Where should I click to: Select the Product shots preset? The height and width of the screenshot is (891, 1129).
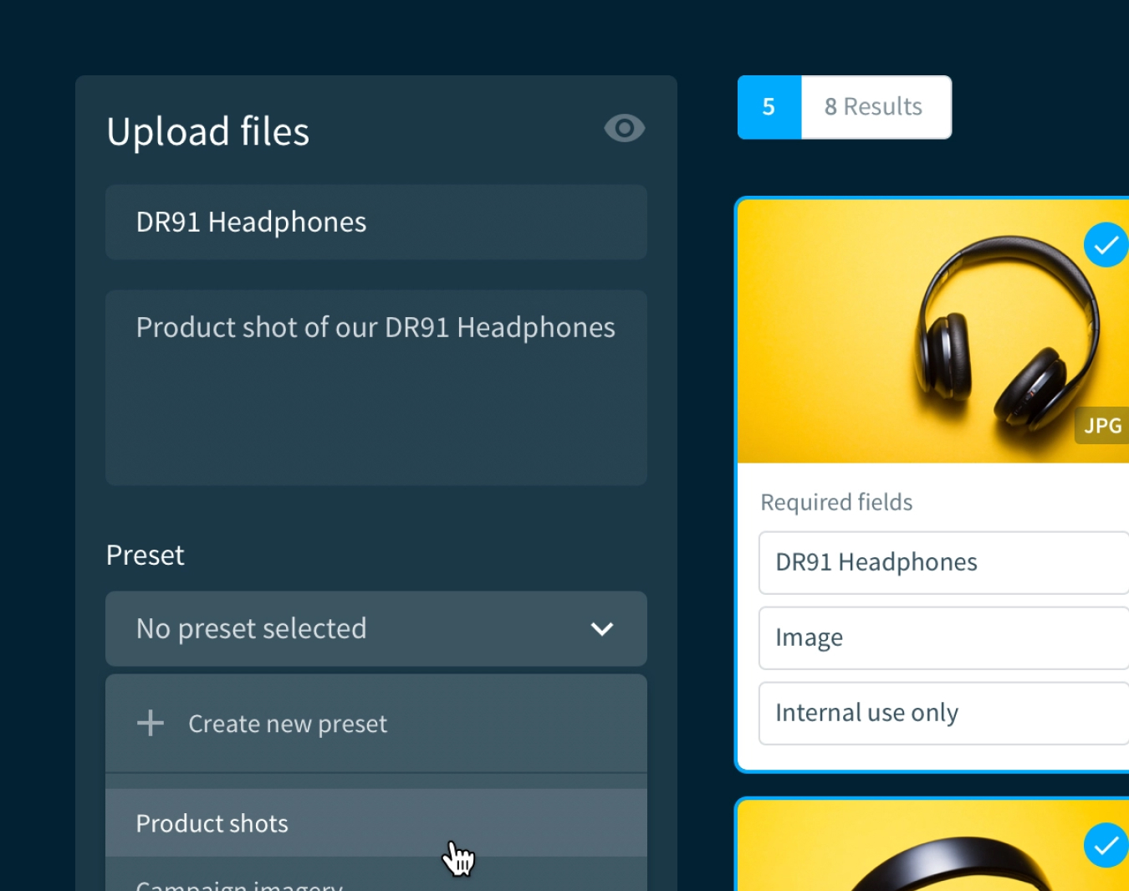(376, 822)
